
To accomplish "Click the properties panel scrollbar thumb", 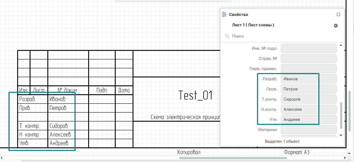I will 341,116.
